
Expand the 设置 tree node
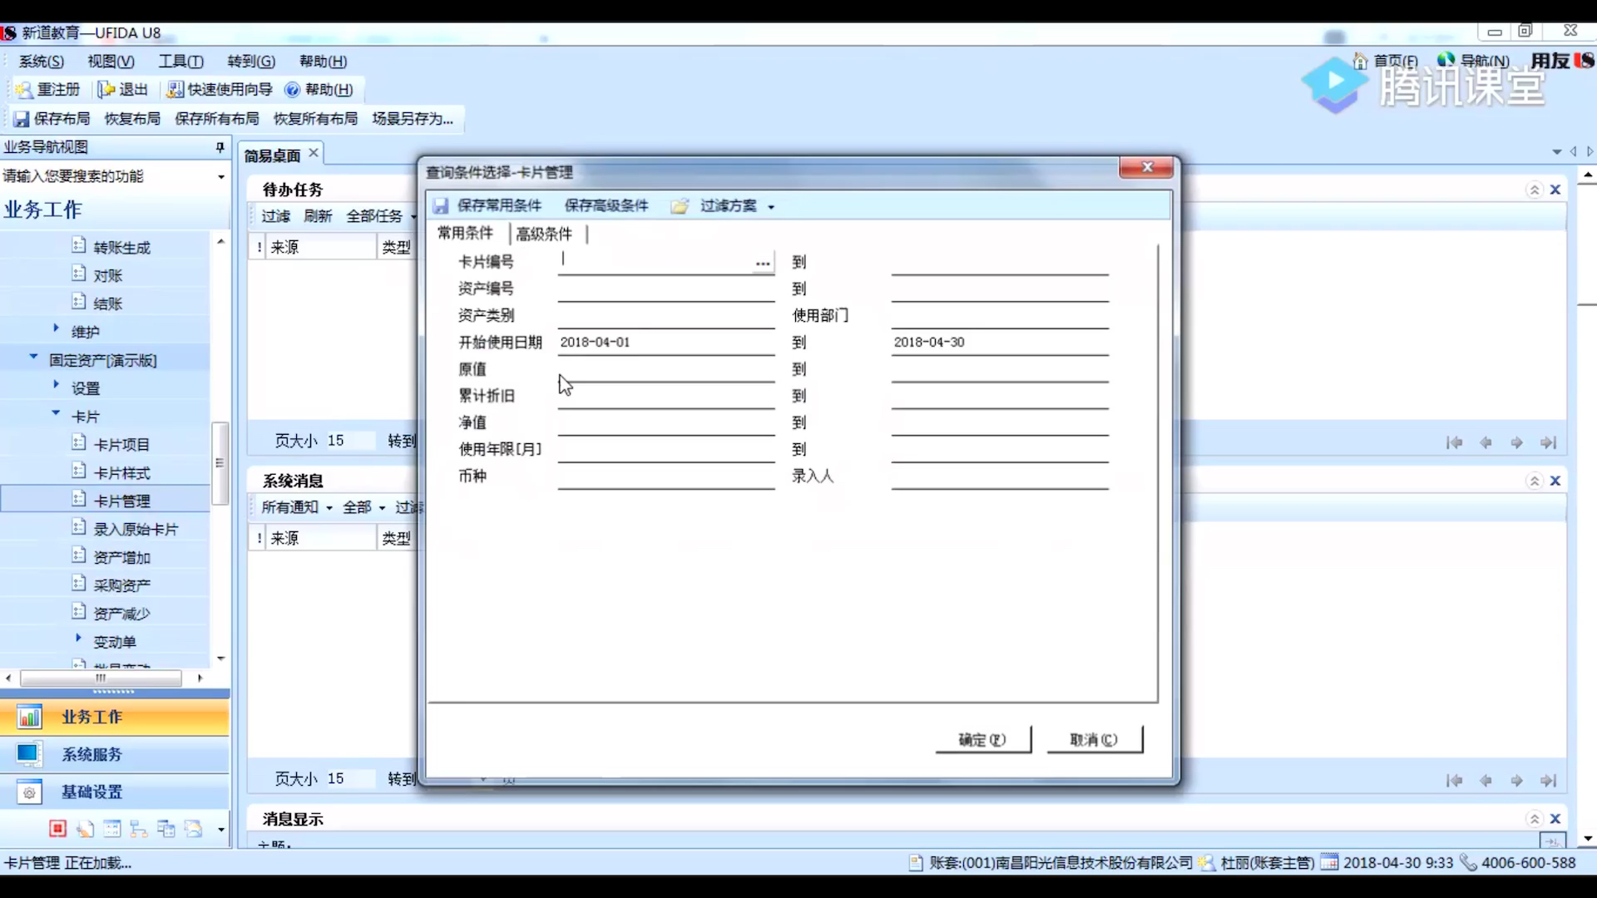56,385
